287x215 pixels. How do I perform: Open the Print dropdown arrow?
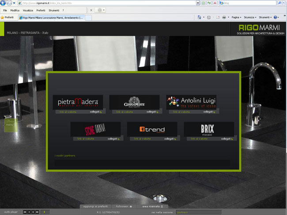pos(228,17)
